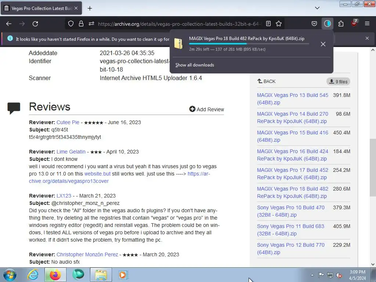Open the media player taskbar icon
This screenshot has height=282, width=376.
(123, 275)
